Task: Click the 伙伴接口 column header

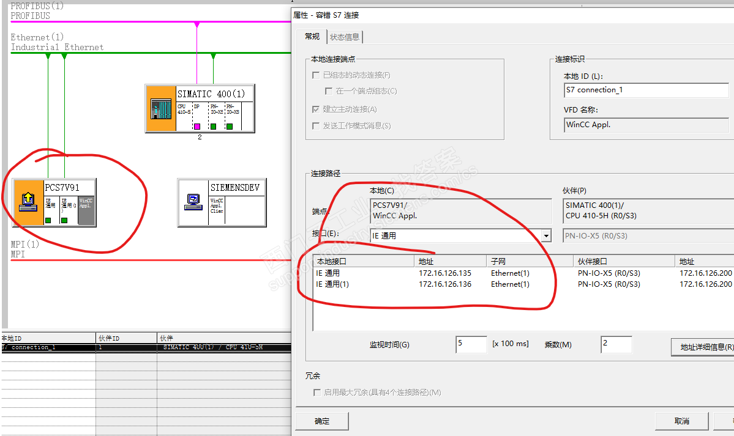Action: (x=624, y=261)
